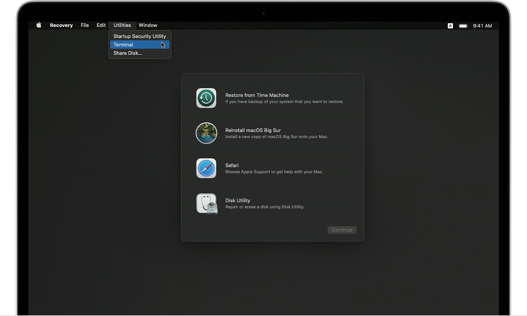
Task: Click the battery status icon
Action: tap(463, 26)
